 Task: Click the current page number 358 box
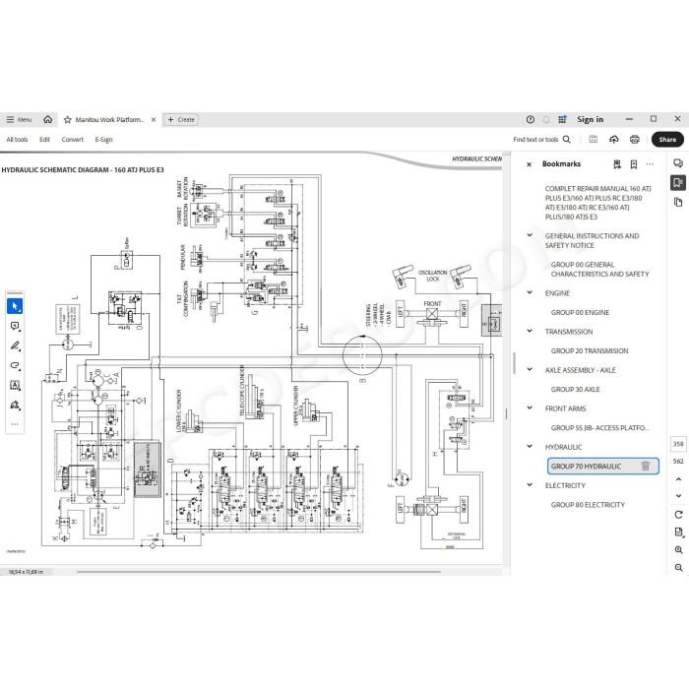678,444
